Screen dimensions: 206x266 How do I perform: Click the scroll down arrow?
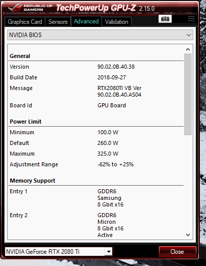188,235
